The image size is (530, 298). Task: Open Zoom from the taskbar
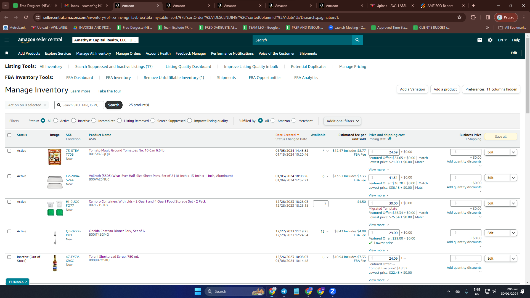pyautogui.click(x=332, y=291)
